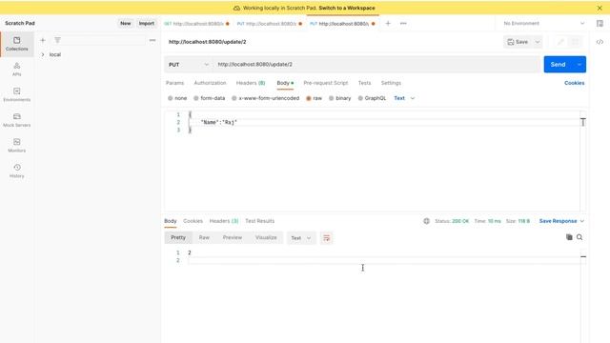The height and width of the screenshot is (343, 610).
Task: Click the comments icon beside edit
Action: 575,42
